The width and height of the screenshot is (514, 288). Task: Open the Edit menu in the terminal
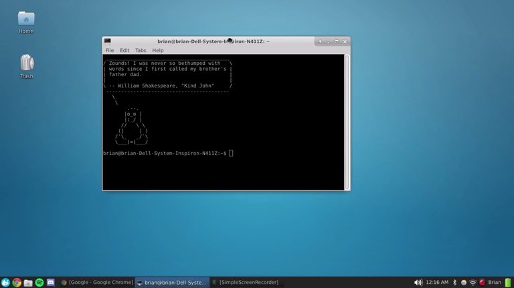pos(124,50)
